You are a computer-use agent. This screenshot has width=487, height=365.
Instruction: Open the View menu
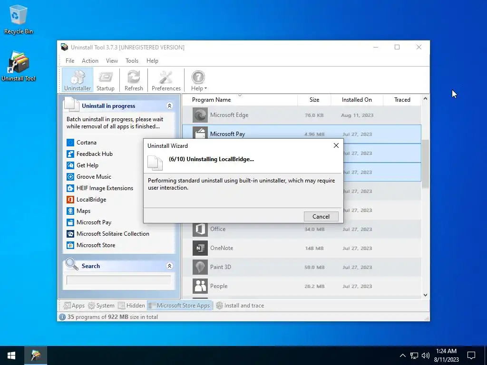(x=112, y=61)
